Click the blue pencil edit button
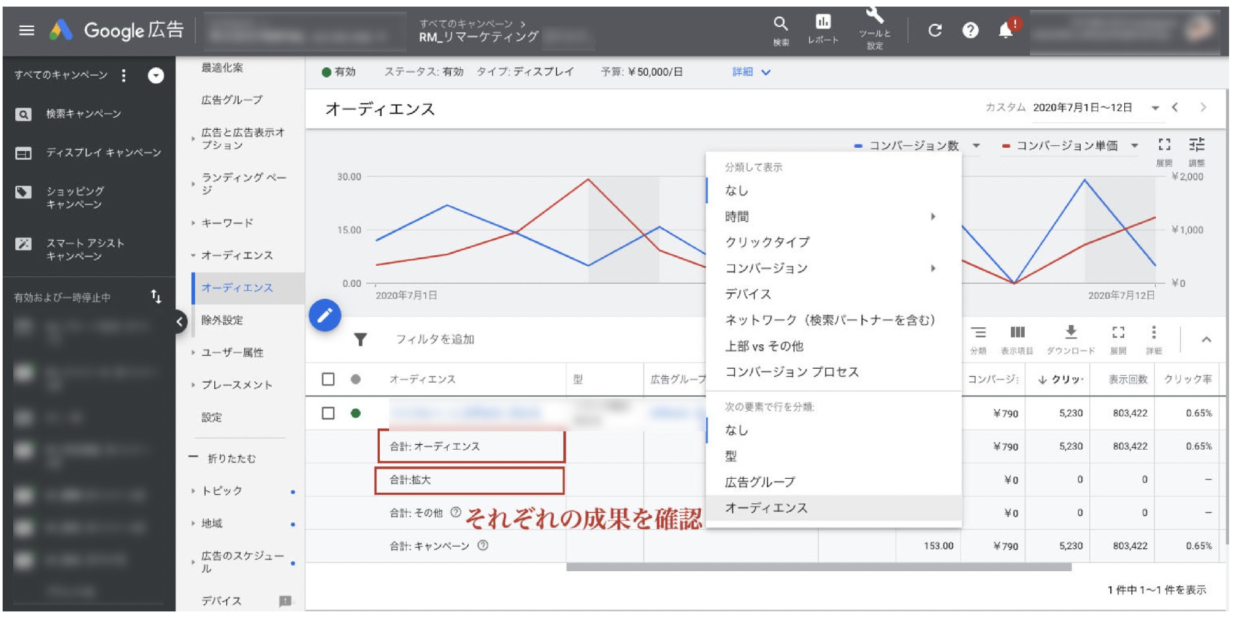The height and width of the screenshot is (620, 1233). click(x=325, y=316)
